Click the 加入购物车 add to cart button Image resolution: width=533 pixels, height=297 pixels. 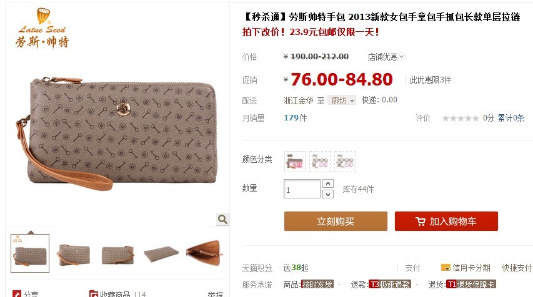click(446, 222)
